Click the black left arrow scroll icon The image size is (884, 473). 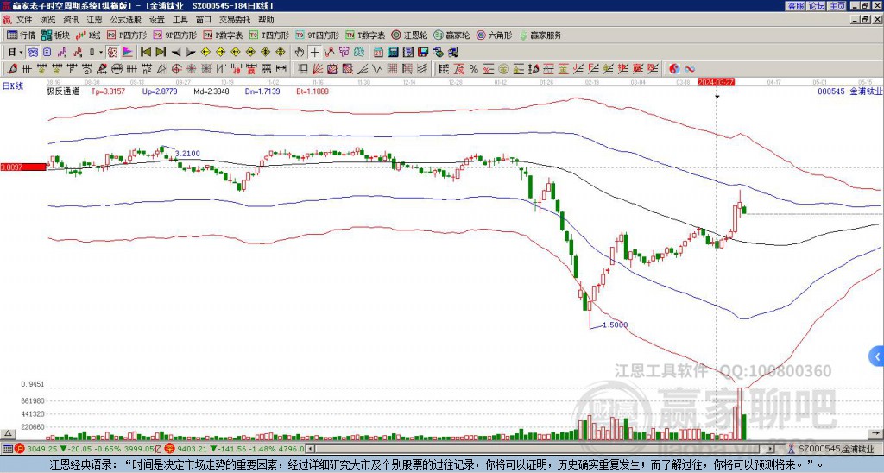tap(176, 53)
